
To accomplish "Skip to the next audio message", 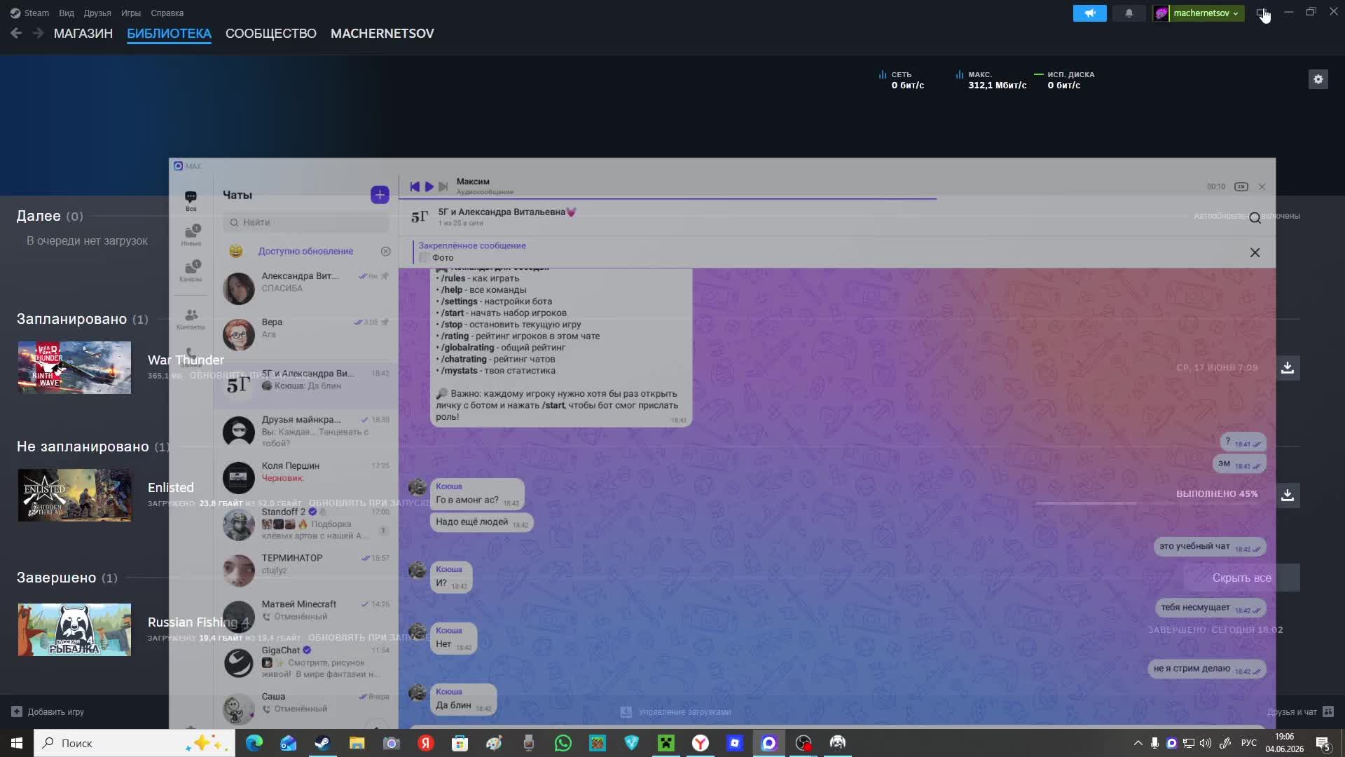I will (443, 186).
